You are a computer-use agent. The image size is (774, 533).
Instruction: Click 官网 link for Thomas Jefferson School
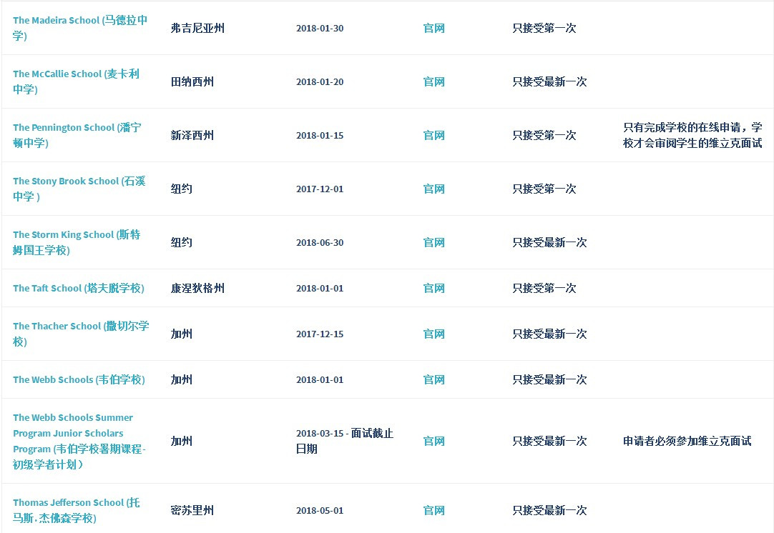click(434, 511)
